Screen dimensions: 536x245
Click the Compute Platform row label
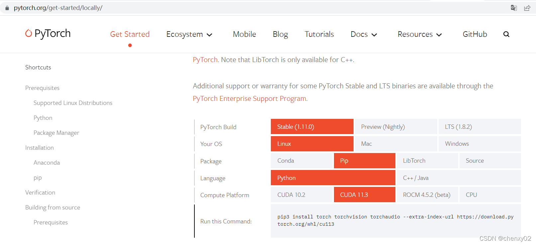(x=225, y=195)
